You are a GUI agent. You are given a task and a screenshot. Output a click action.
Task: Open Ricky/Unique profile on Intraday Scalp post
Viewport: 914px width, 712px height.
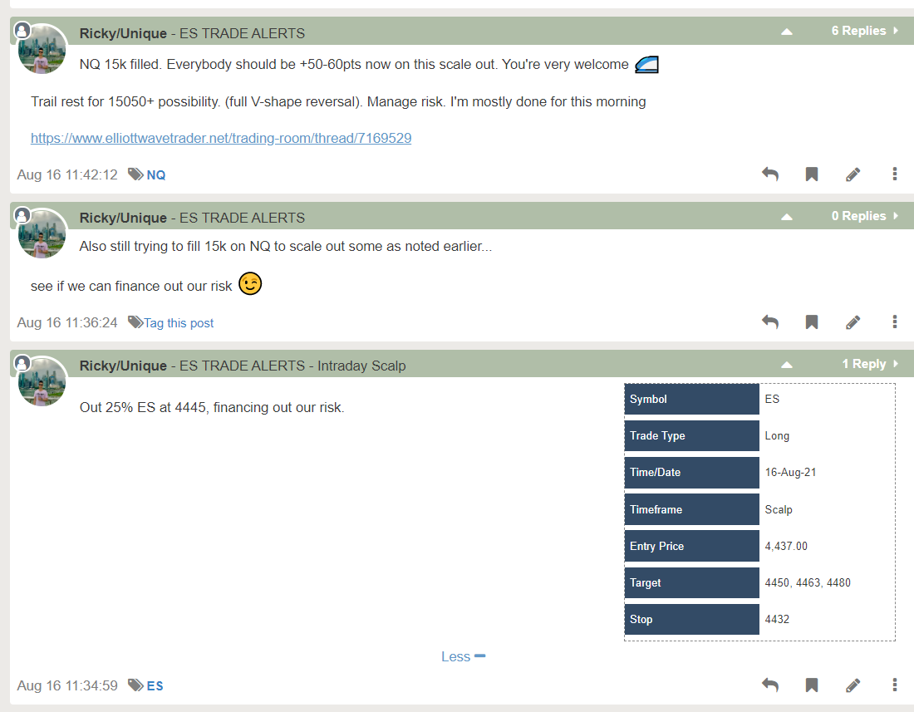[123, 366]
